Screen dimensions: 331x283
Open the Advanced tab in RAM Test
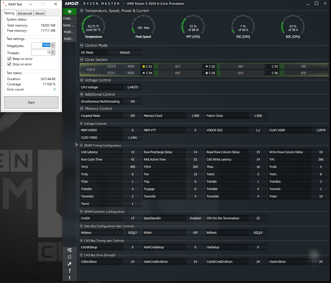(x=25, y=13)
